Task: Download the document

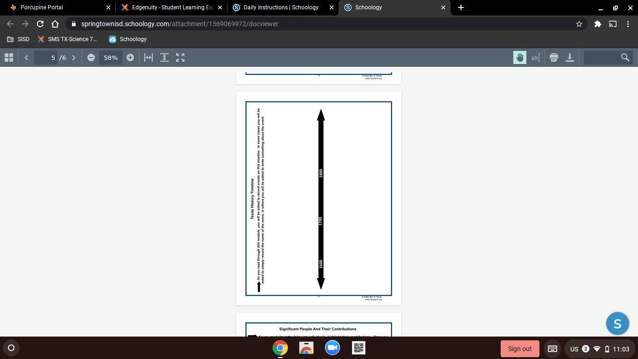Action: click(570, 57)
